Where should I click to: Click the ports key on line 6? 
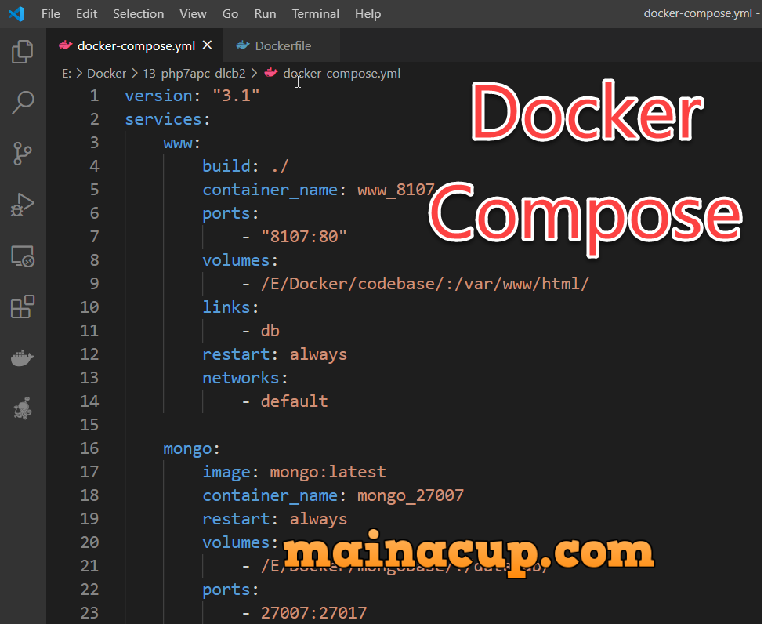226,213
